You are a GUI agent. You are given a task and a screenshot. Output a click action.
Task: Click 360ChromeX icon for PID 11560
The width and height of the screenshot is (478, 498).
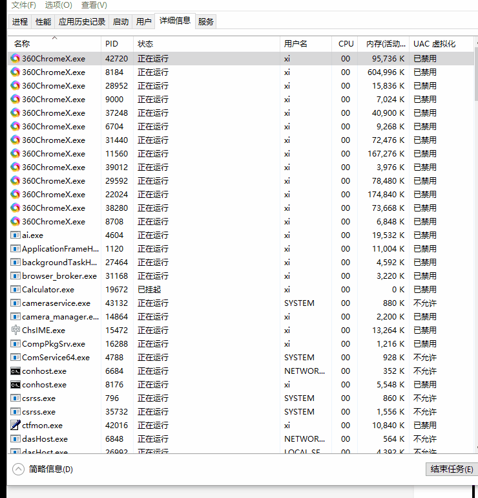coord(16,154)
